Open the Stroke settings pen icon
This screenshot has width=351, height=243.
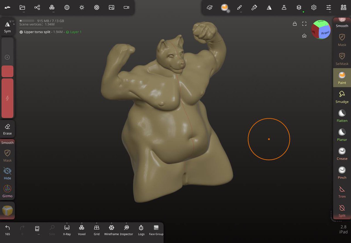(x=240, y=8)
